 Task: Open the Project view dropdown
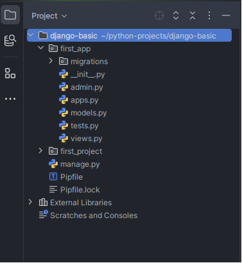49,16
